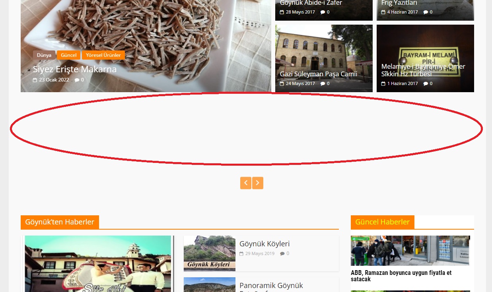Read ABB, Ramazan boyunca uygun fiyatla et satacak
Image resolution: width=492 pixels, height=292 pixels.
click(401, 276)
